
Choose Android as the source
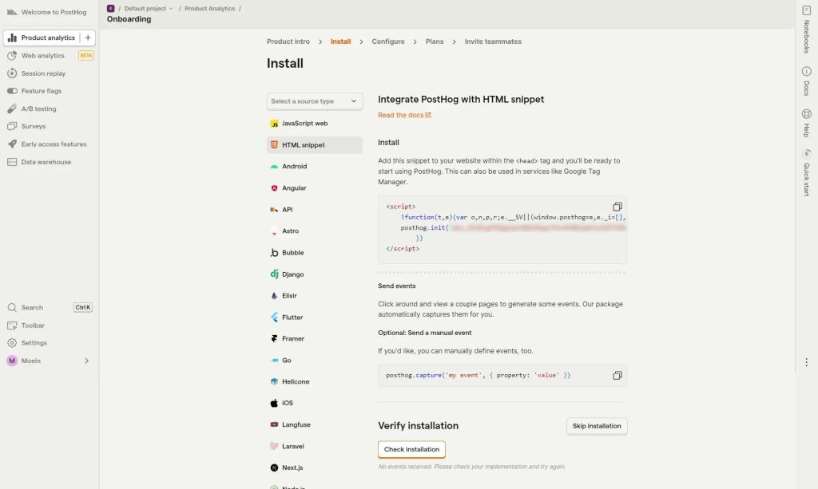[315, 167]
